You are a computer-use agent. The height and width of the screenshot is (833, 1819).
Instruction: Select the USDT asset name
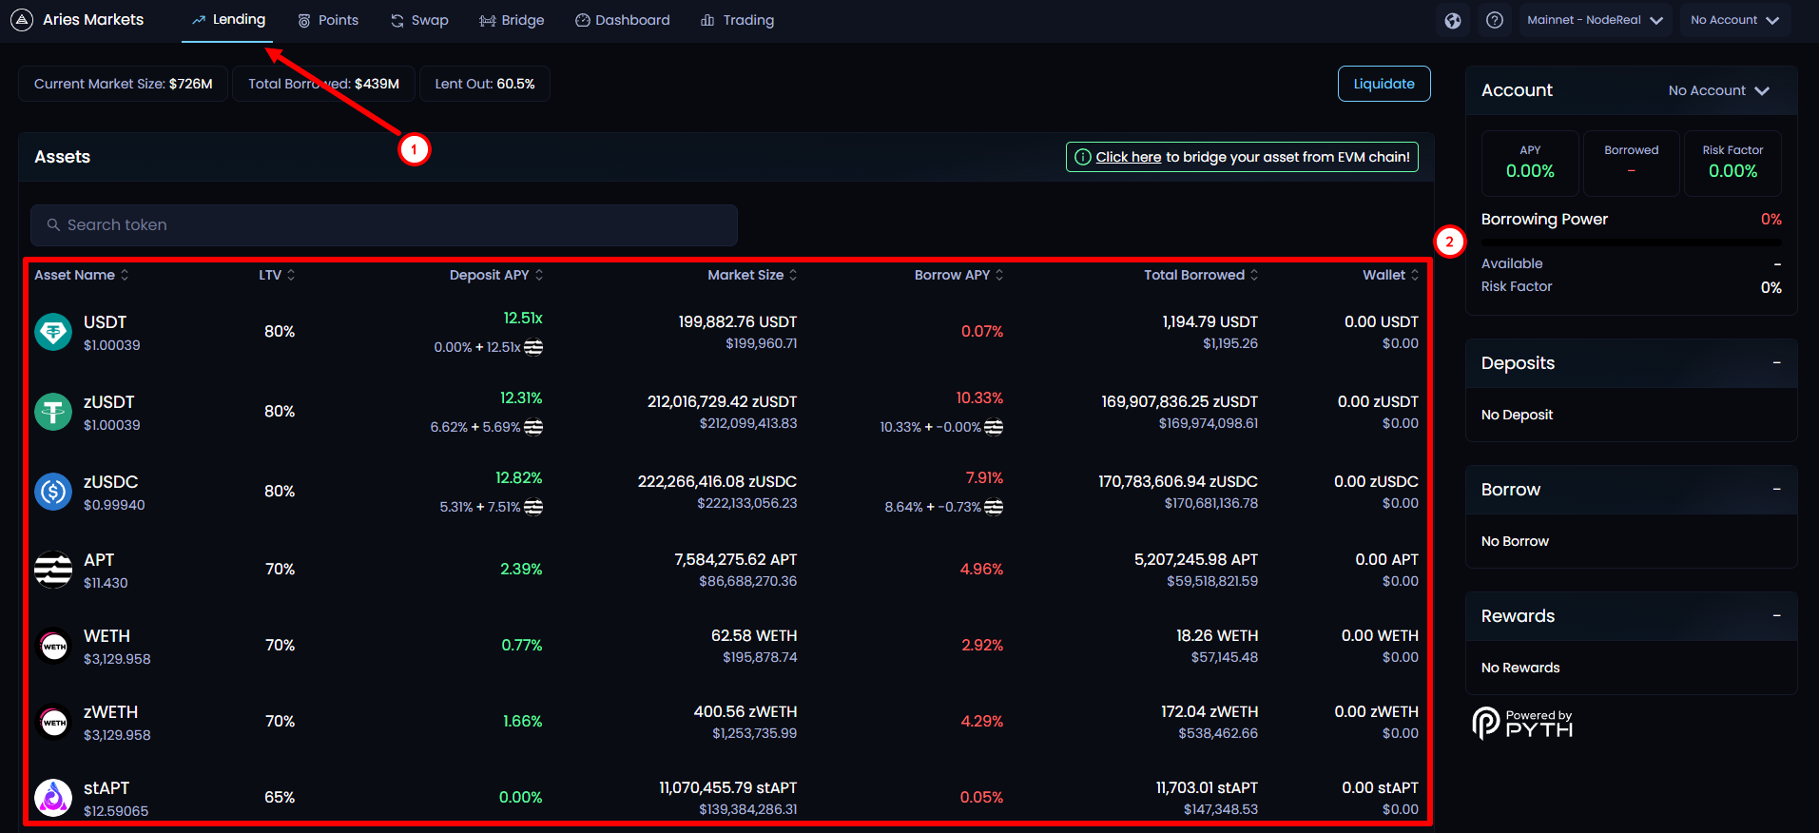[x=105, y=322]
